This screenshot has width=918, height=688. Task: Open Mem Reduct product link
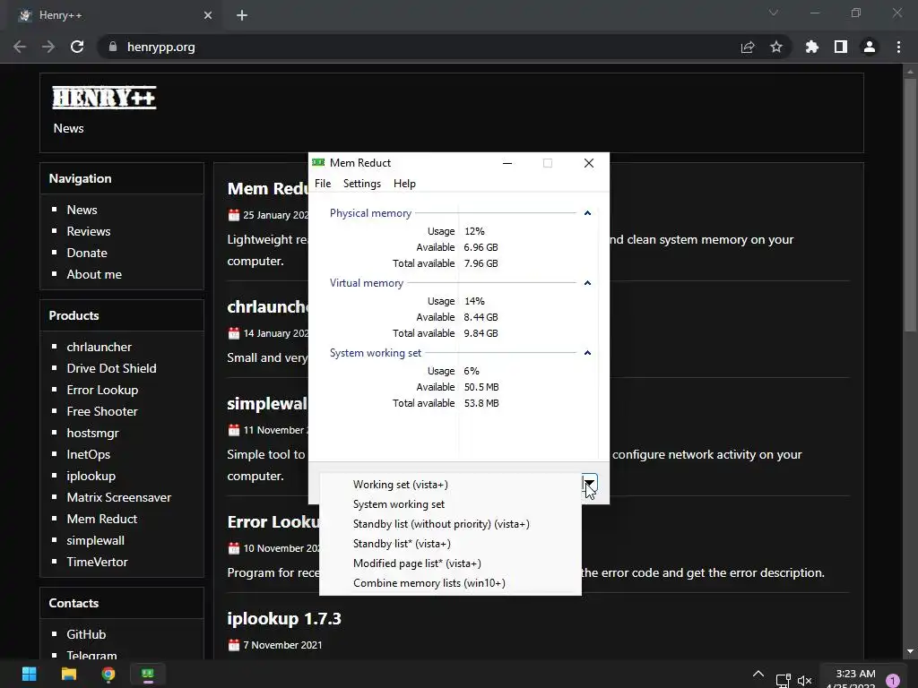point(102,519)
